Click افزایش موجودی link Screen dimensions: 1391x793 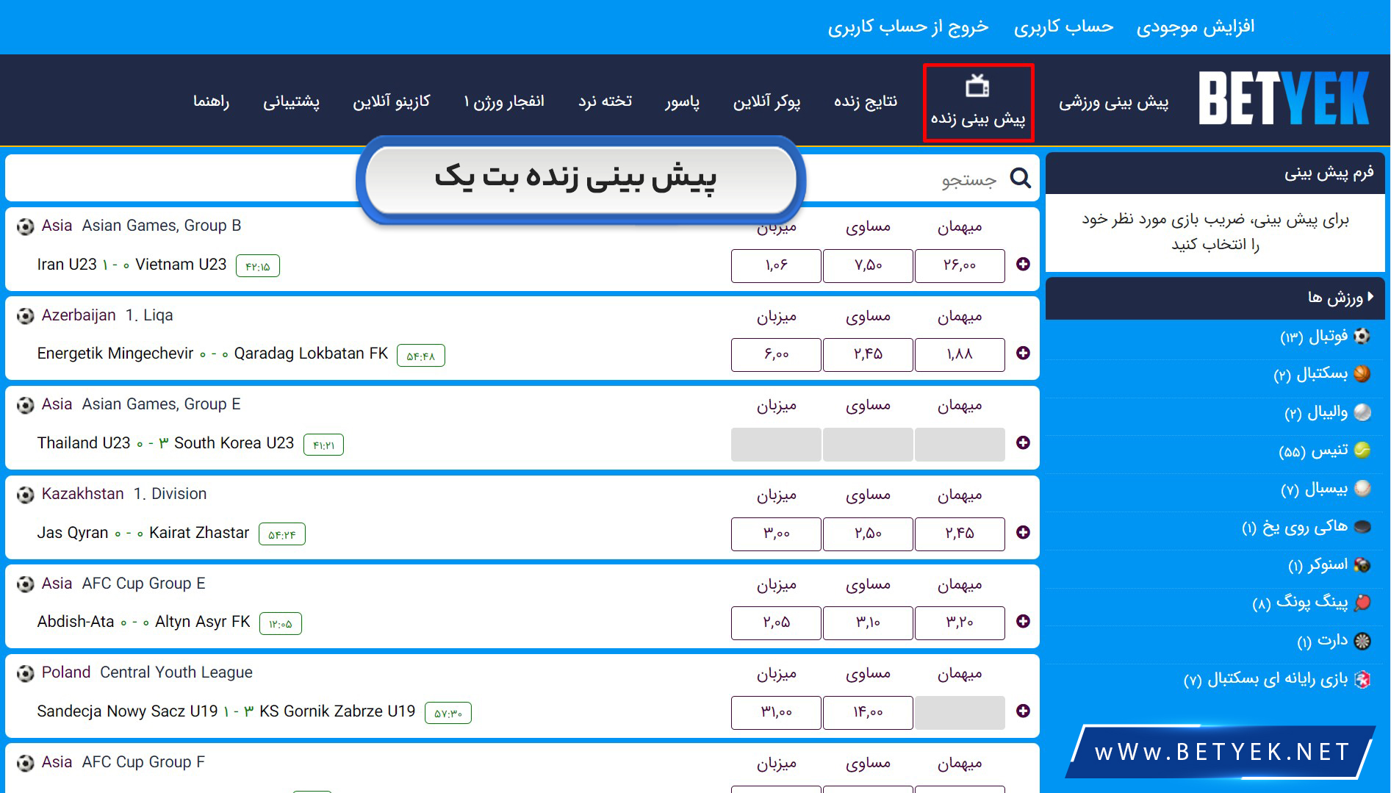coord(1196,27)
